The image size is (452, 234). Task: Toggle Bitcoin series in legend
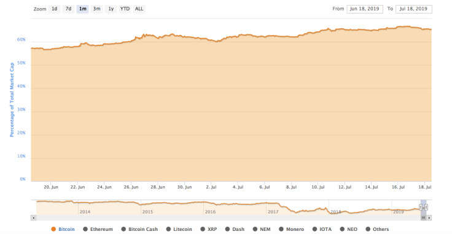(63, 229)
